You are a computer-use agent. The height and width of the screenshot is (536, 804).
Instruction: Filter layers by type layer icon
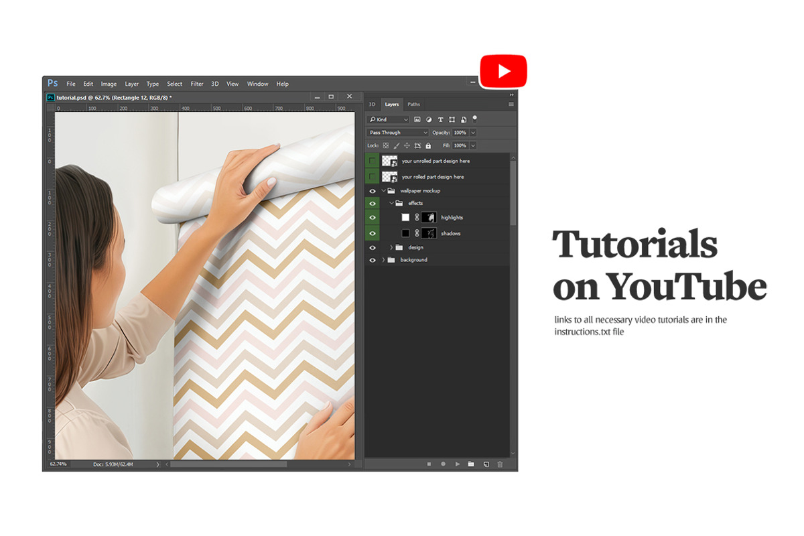tap(440, 119)
